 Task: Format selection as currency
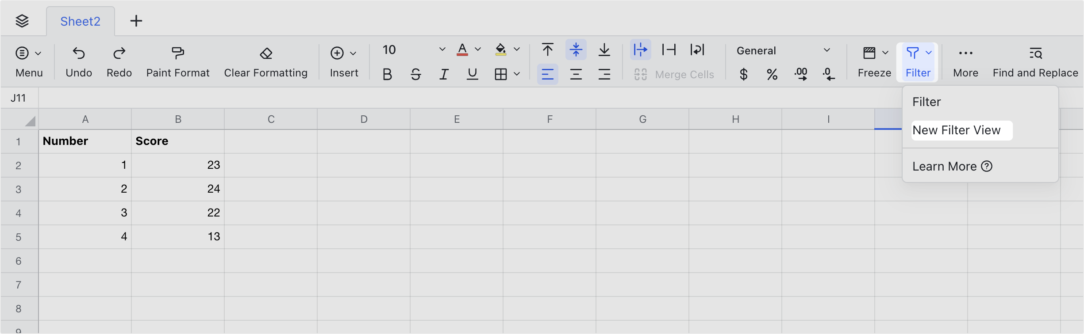coord(744,74)
